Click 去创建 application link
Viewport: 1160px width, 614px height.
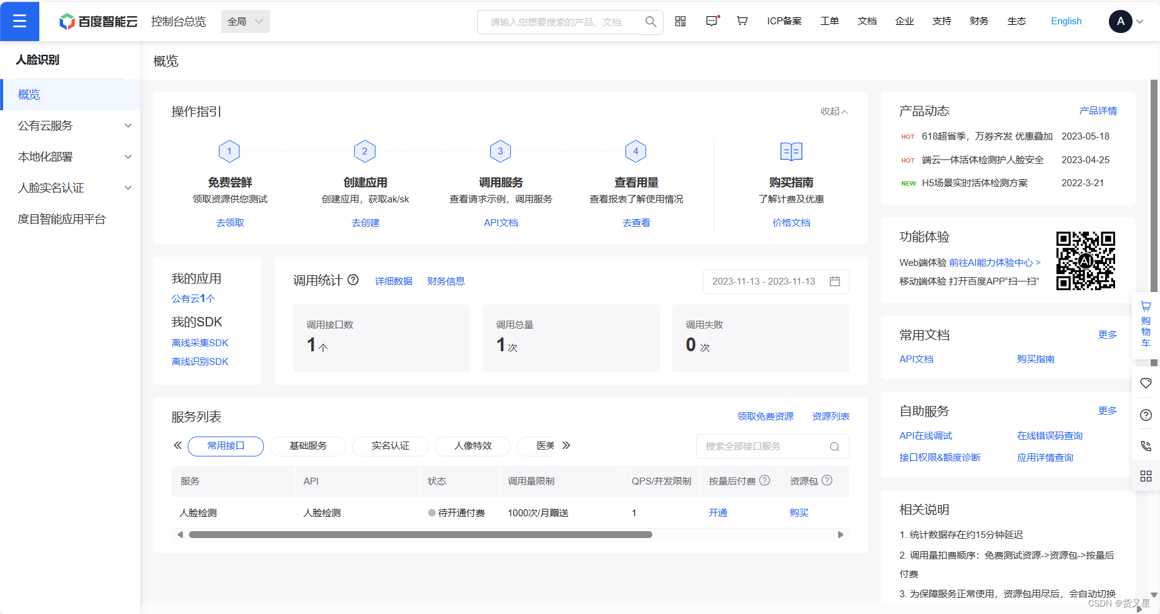pyautogui.click(x=365, y=223)
